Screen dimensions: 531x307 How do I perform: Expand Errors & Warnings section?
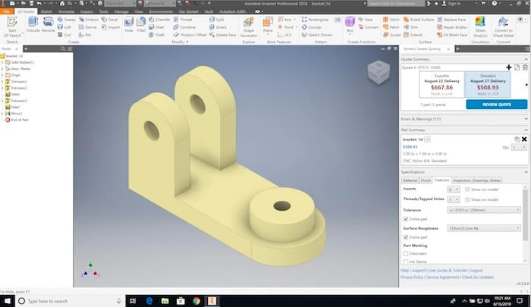[x=526, y=119]
